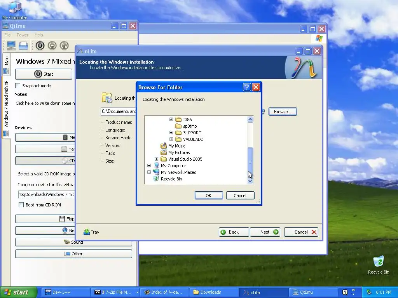The width and height of the screenshot is (398, 298).
Task: Click the QtEmu new machine toolbar icon
Action: (x=11, y=46)
